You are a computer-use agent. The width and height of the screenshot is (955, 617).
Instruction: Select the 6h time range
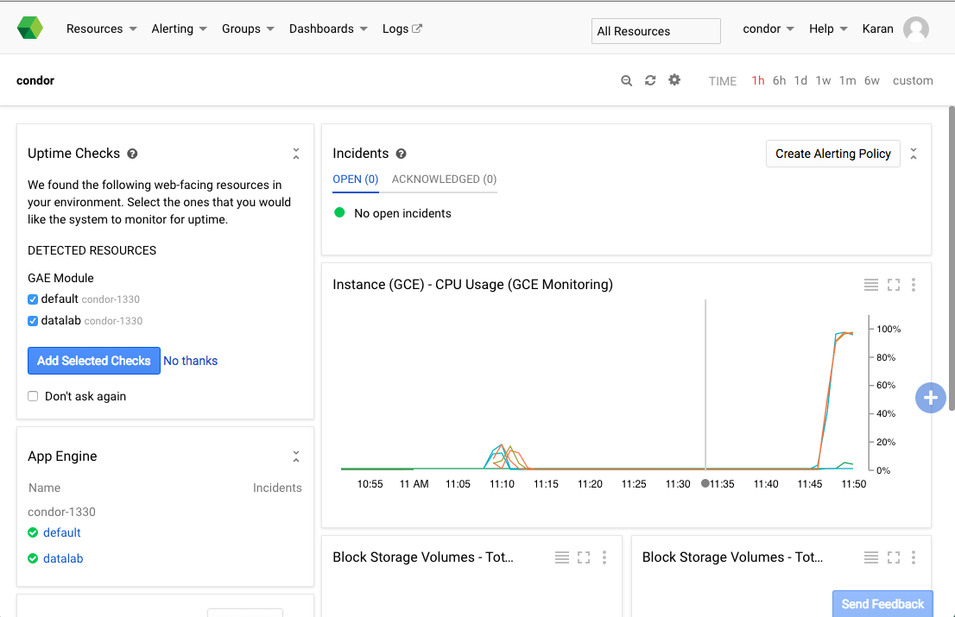(780, 80)
